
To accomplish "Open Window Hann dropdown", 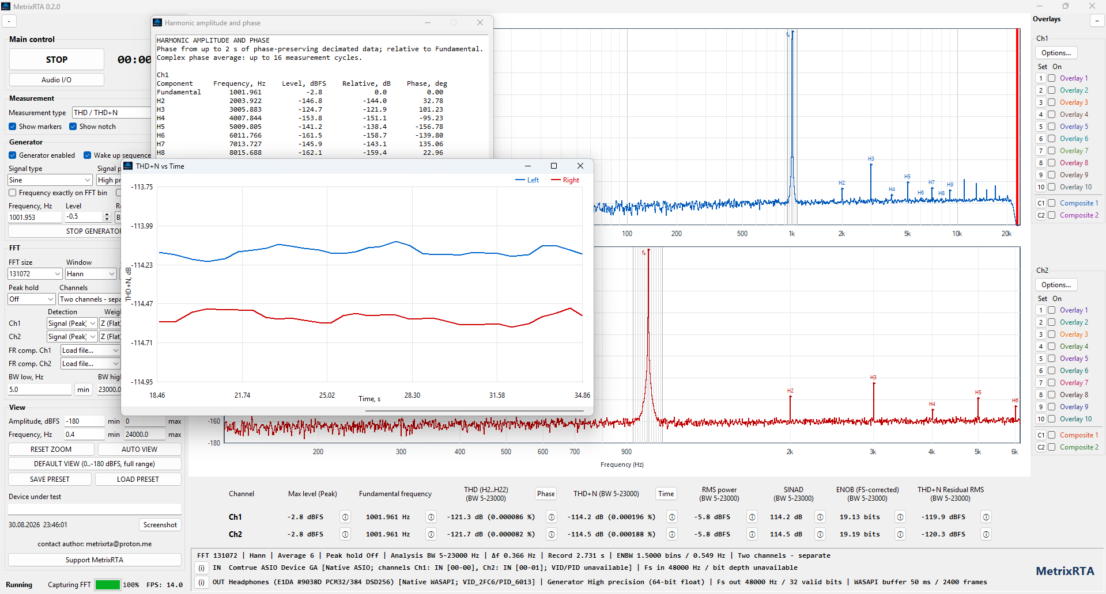I will coord(91,274).
